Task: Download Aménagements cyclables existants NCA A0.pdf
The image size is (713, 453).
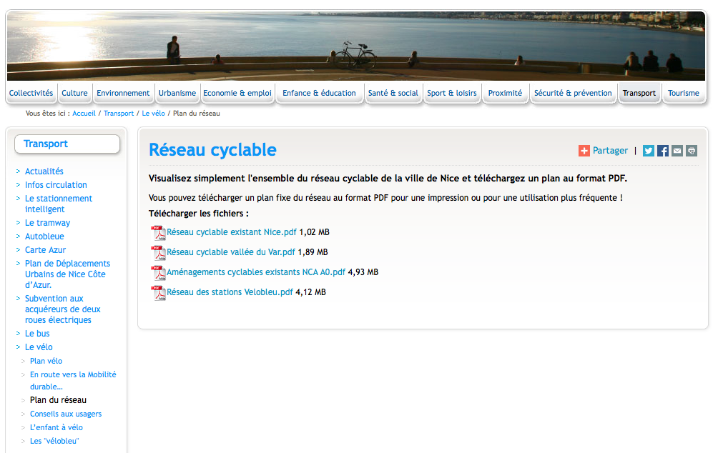Action: pyautogui.click(x=256, y=272)
